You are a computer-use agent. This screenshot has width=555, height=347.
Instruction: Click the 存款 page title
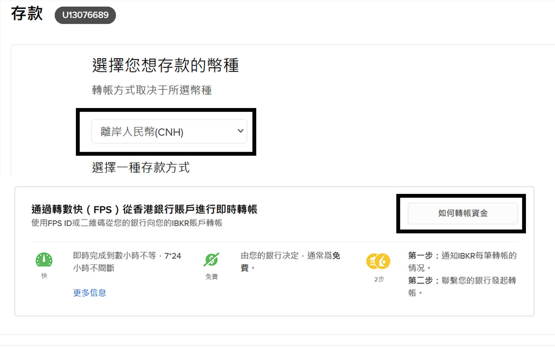coord(27,14)
